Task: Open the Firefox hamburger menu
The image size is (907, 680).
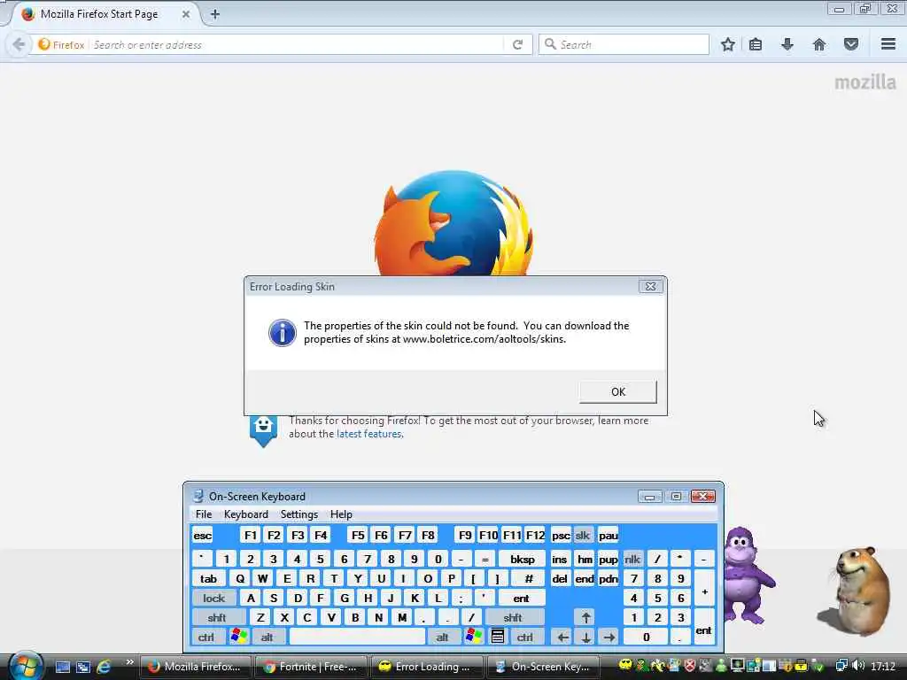Action: click(888, 44)
